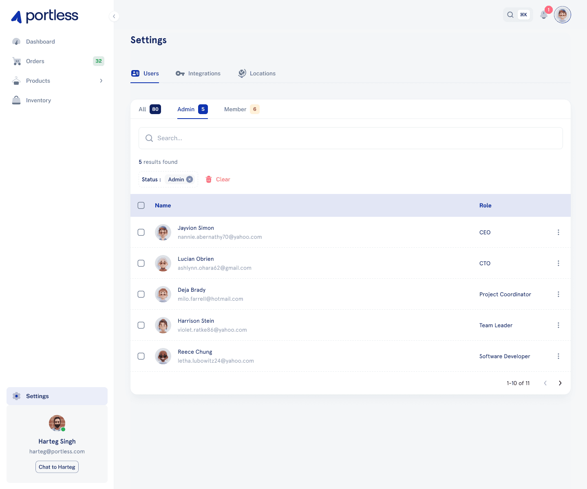Click the Dashboard gauge icon
Screen dimensions: 587x489
coord(16,42)
